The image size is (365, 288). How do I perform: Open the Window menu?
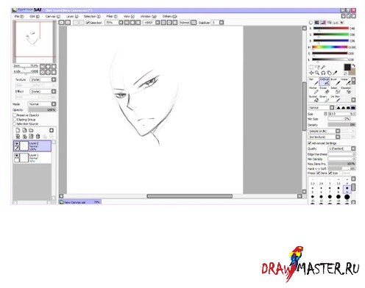tap(149, 16)
